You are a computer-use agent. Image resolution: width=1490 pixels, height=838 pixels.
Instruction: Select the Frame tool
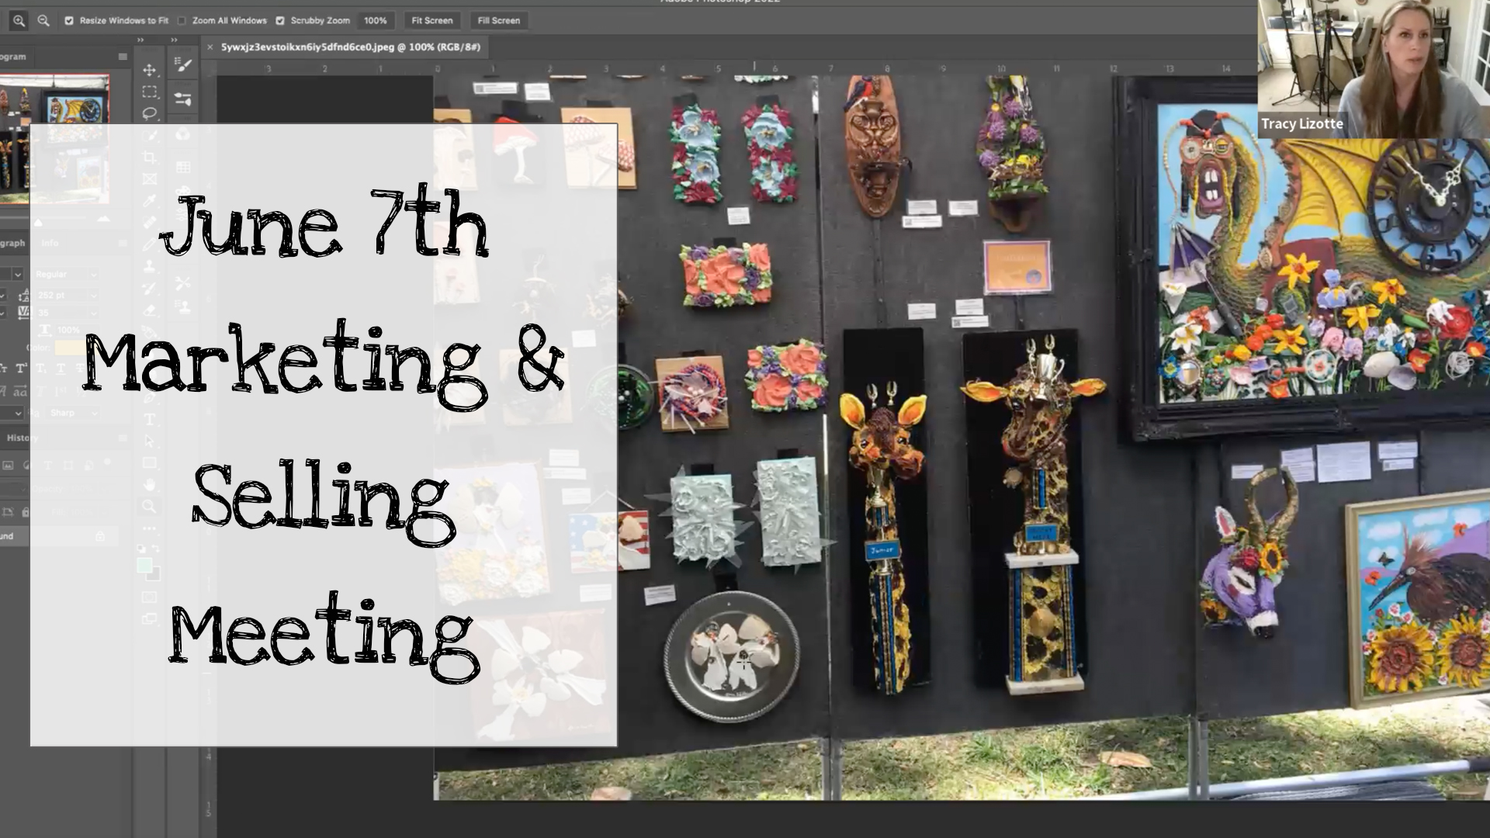pos(149,179)
